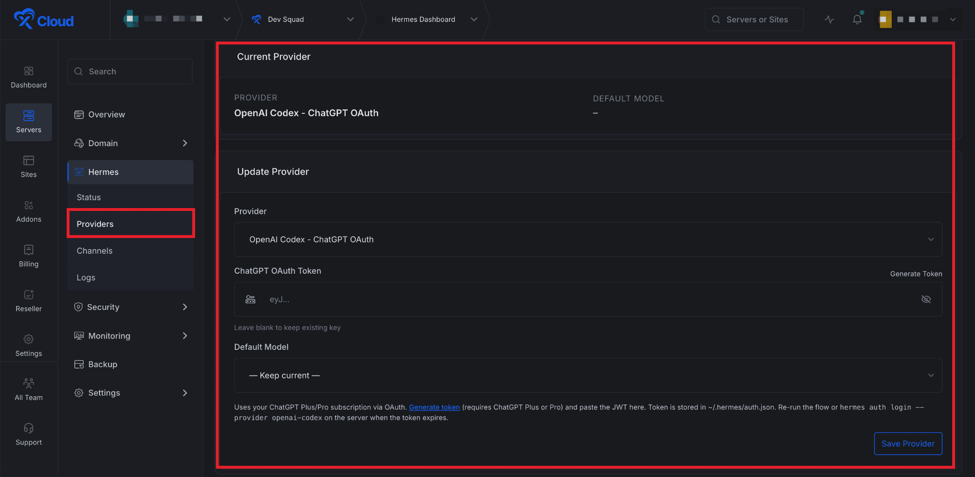Open sidebar Settings
This screenshot has width=975, height=477.
[29, 344]
